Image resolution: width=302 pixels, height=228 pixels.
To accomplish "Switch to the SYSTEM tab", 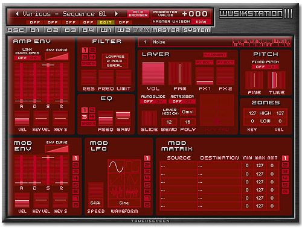I will (x=196, y=30).
